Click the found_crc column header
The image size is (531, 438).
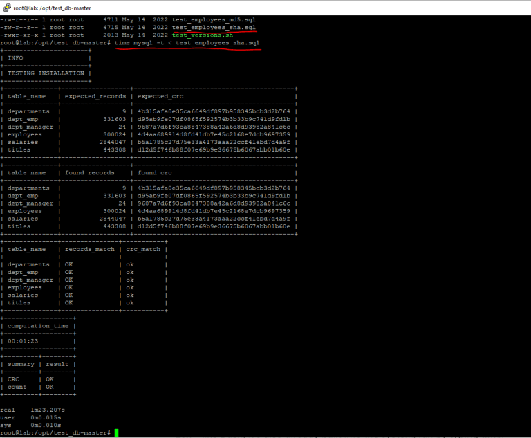pyautogui.click(x=154, y=173)
